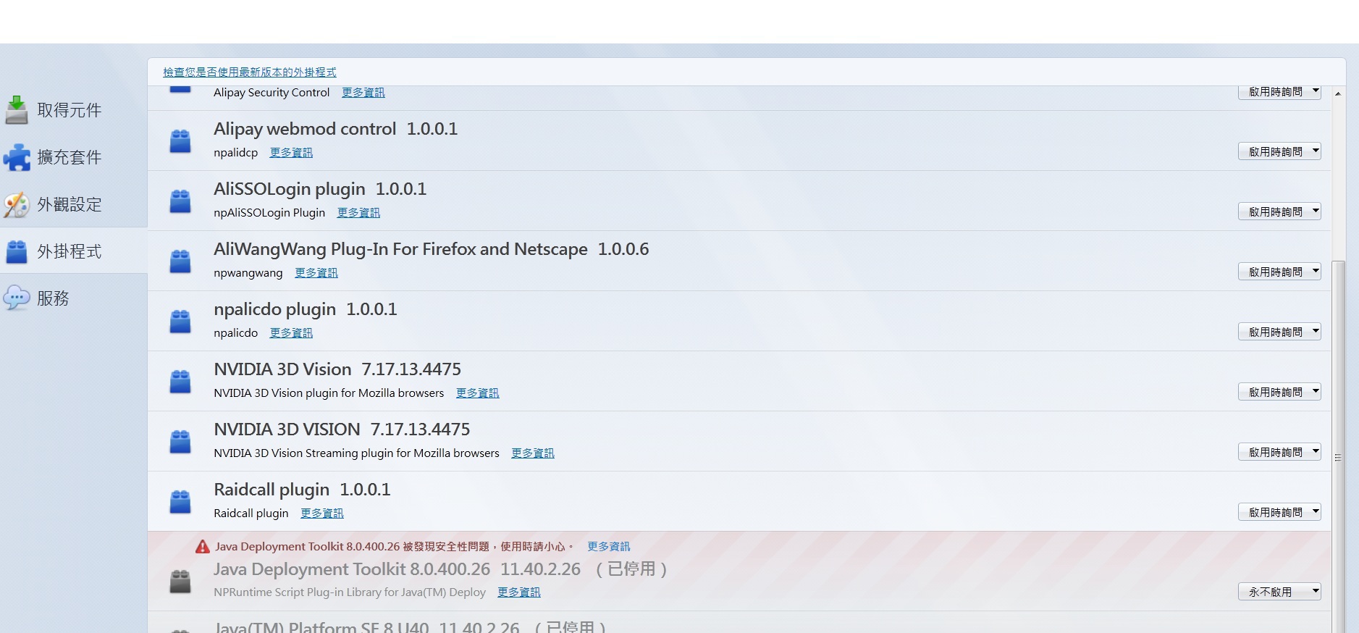The image size is (1359, 633).
Task: Select the NVIDIA 3D Vision 7.17.13.4475 title
Action: 337,369
